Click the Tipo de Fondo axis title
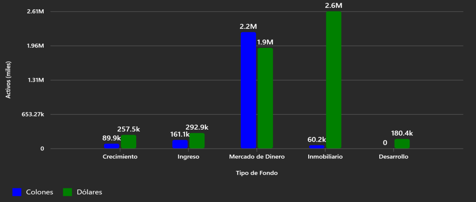 click(x=257, y=173)
